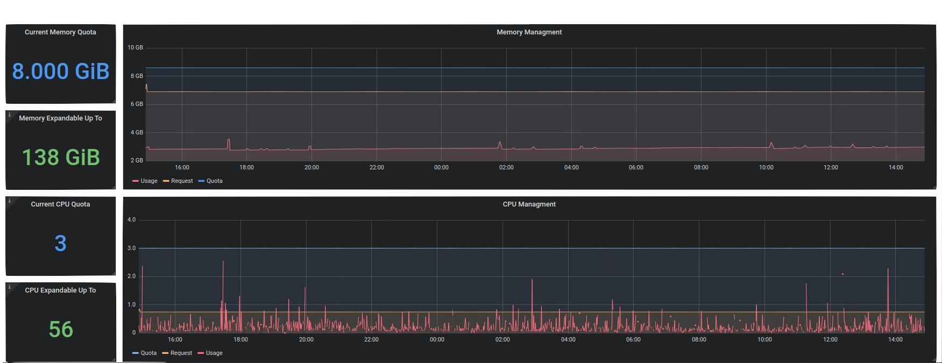Click the 3.0 axis label in CPU chart
This screenshot has width=942, height=363.
131,248
